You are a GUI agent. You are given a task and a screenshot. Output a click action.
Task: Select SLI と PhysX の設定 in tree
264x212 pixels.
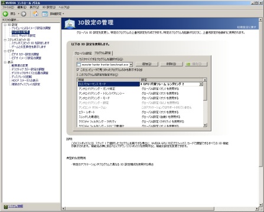[24, 35]
